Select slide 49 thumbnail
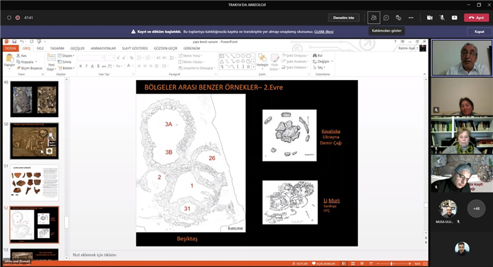 34,99
